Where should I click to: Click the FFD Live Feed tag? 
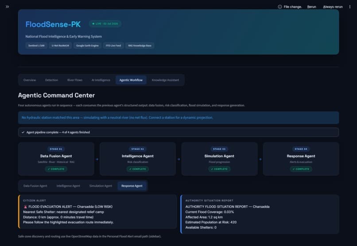point(113,46)
